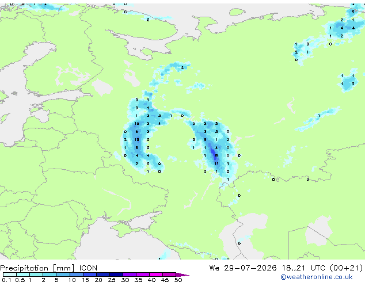Select the purple swatch between 30 and 35
Image resolution: width=365 pixels, height=282 pixels.
(x=130, y=275)
